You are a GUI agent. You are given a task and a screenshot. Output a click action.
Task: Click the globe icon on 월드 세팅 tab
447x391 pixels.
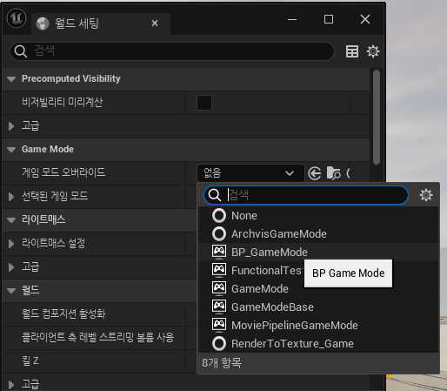[x=43, y=24]
